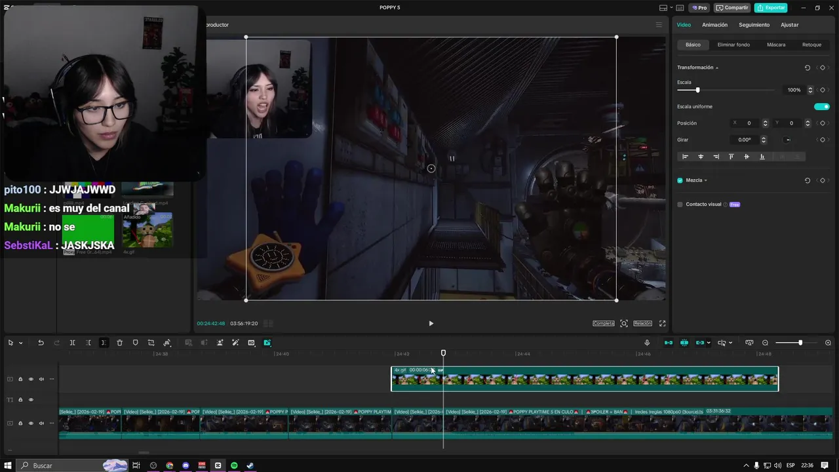This screenshot has width=839, height=472.
Task: Click the highlighted delete-right trim icon
Action: click(104, 343)
